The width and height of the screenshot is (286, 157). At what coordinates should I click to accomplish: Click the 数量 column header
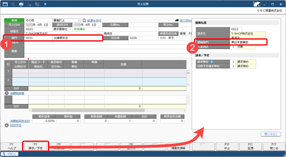[x=74, y=62]
